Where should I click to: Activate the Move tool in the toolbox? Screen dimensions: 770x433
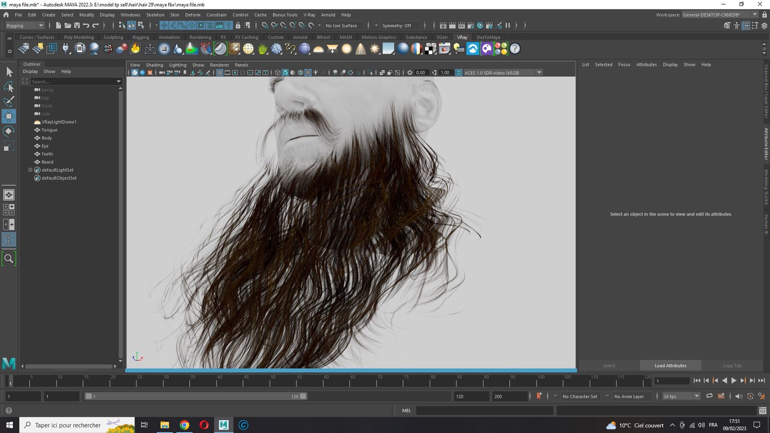[x=9, y=116]
